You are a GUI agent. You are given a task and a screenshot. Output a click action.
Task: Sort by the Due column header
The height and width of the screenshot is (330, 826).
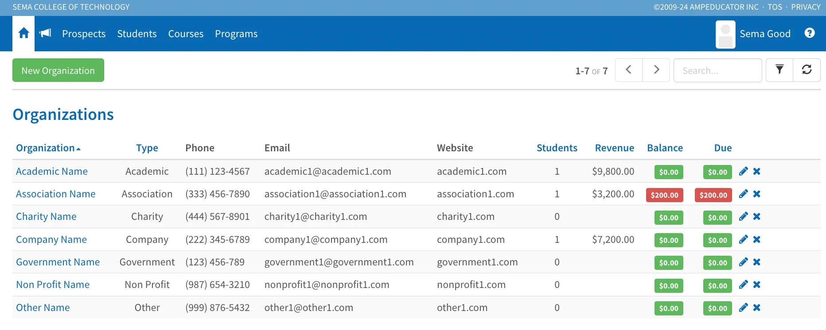(x=723, y=148)
